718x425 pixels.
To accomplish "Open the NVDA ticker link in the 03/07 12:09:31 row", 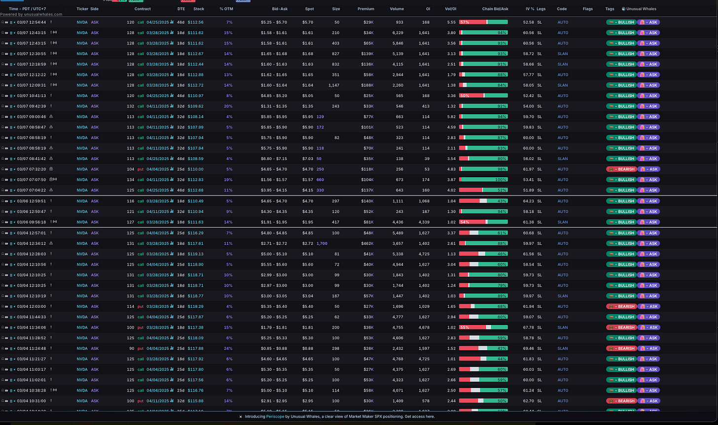I will tap(82, 85).
